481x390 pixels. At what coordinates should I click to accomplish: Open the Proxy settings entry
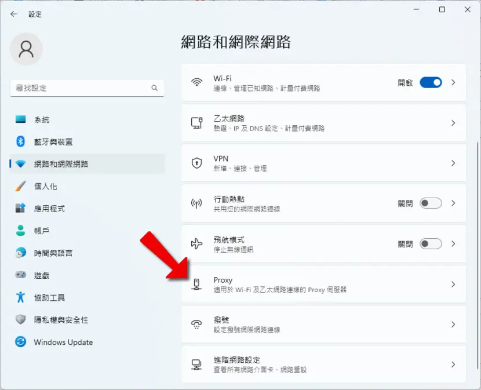click(x=323, y=284)
